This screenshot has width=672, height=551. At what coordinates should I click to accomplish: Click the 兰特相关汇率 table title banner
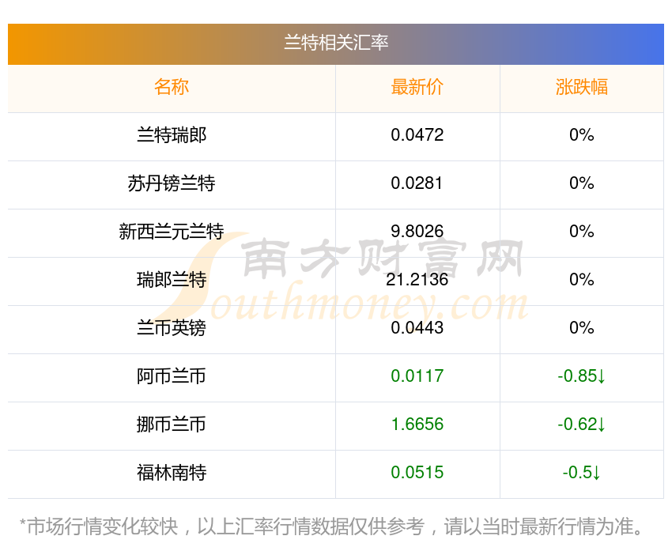[x=336, y=43]
